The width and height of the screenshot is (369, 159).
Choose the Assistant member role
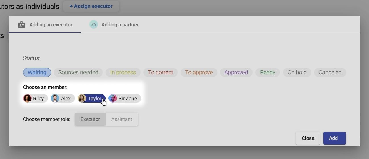click(121, 119)
